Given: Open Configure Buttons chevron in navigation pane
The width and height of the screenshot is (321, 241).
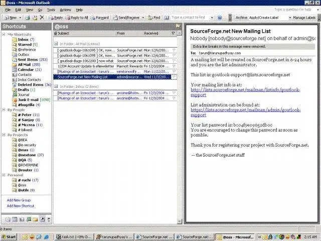Looking at the screenshot, I should (49, 219).
